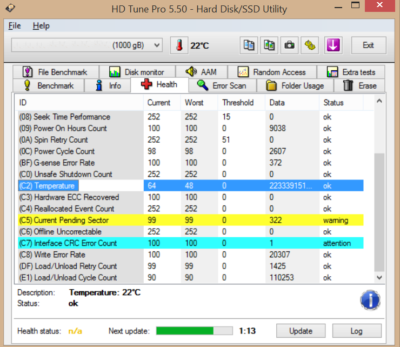Select the (C3) Hardware ECC Recovered row

pyautogui.click(x=191, y=197)
